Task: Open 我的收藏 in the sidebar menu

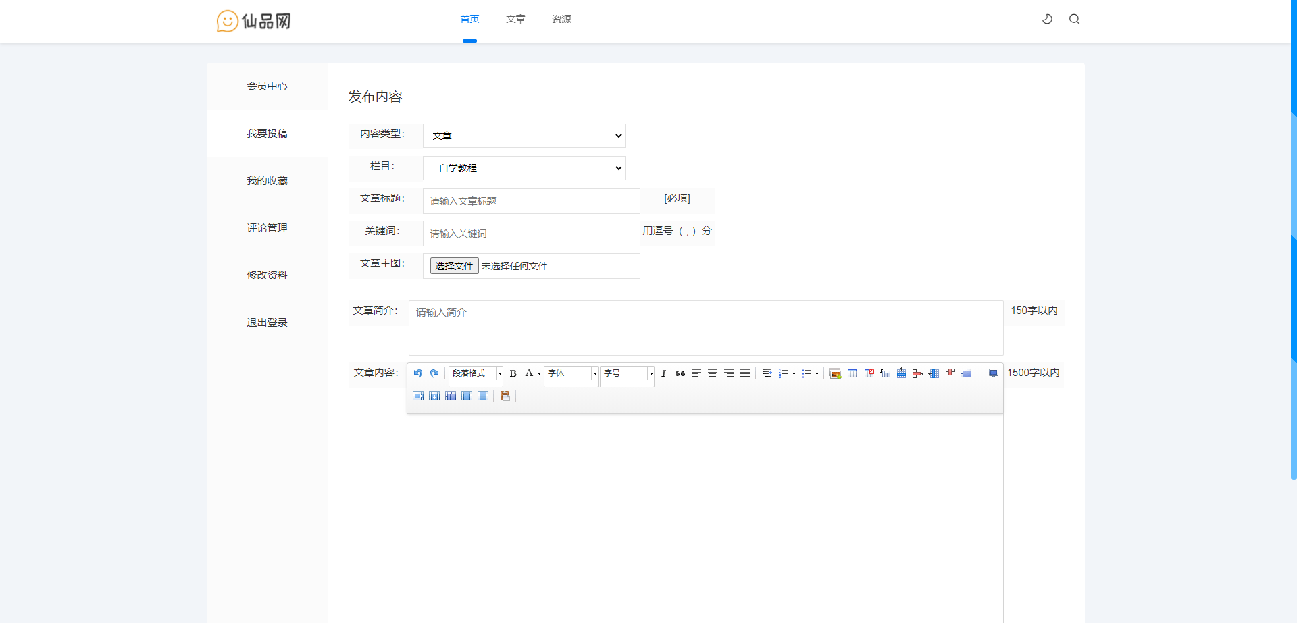Action: pos(267,181)
